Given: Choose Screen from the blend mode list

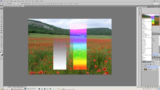Looking at the screenshot, I should [x=143, y=32].
